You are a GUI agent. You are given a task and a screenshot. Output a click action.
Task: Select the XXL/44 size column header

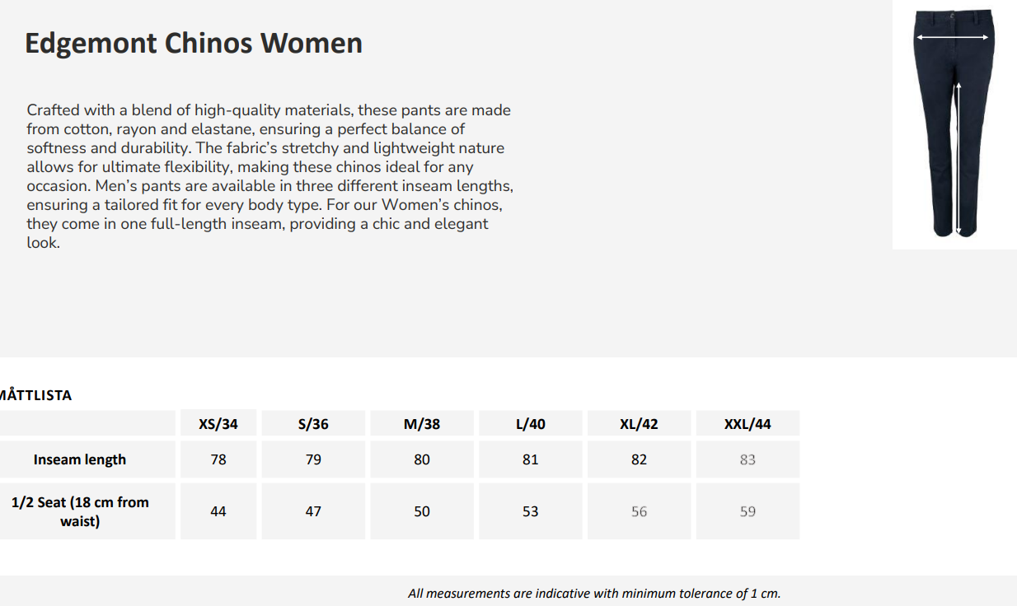click(748, 424)
